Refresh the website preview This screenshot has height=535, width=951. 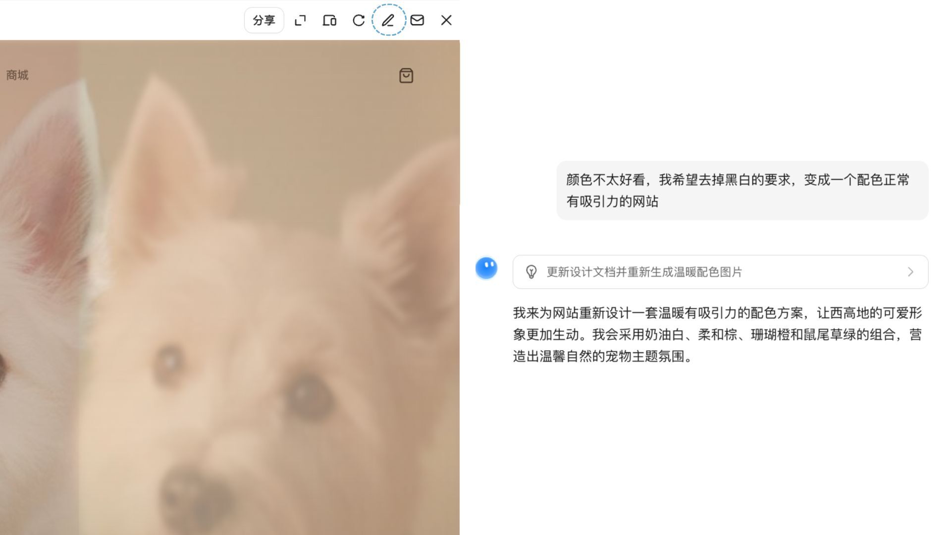[359, 20]
